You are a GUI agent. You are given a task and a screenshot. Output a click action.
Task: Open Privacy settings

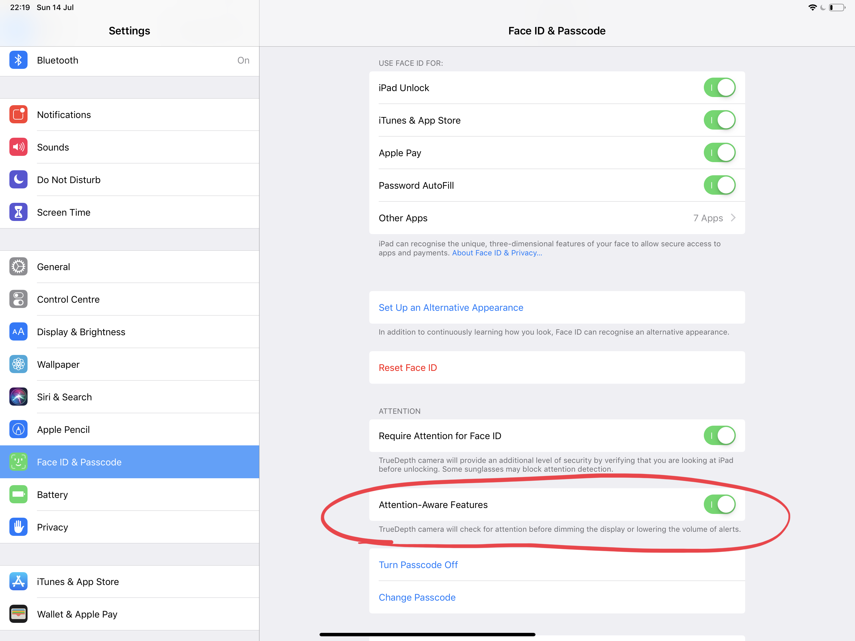[130, 527]
